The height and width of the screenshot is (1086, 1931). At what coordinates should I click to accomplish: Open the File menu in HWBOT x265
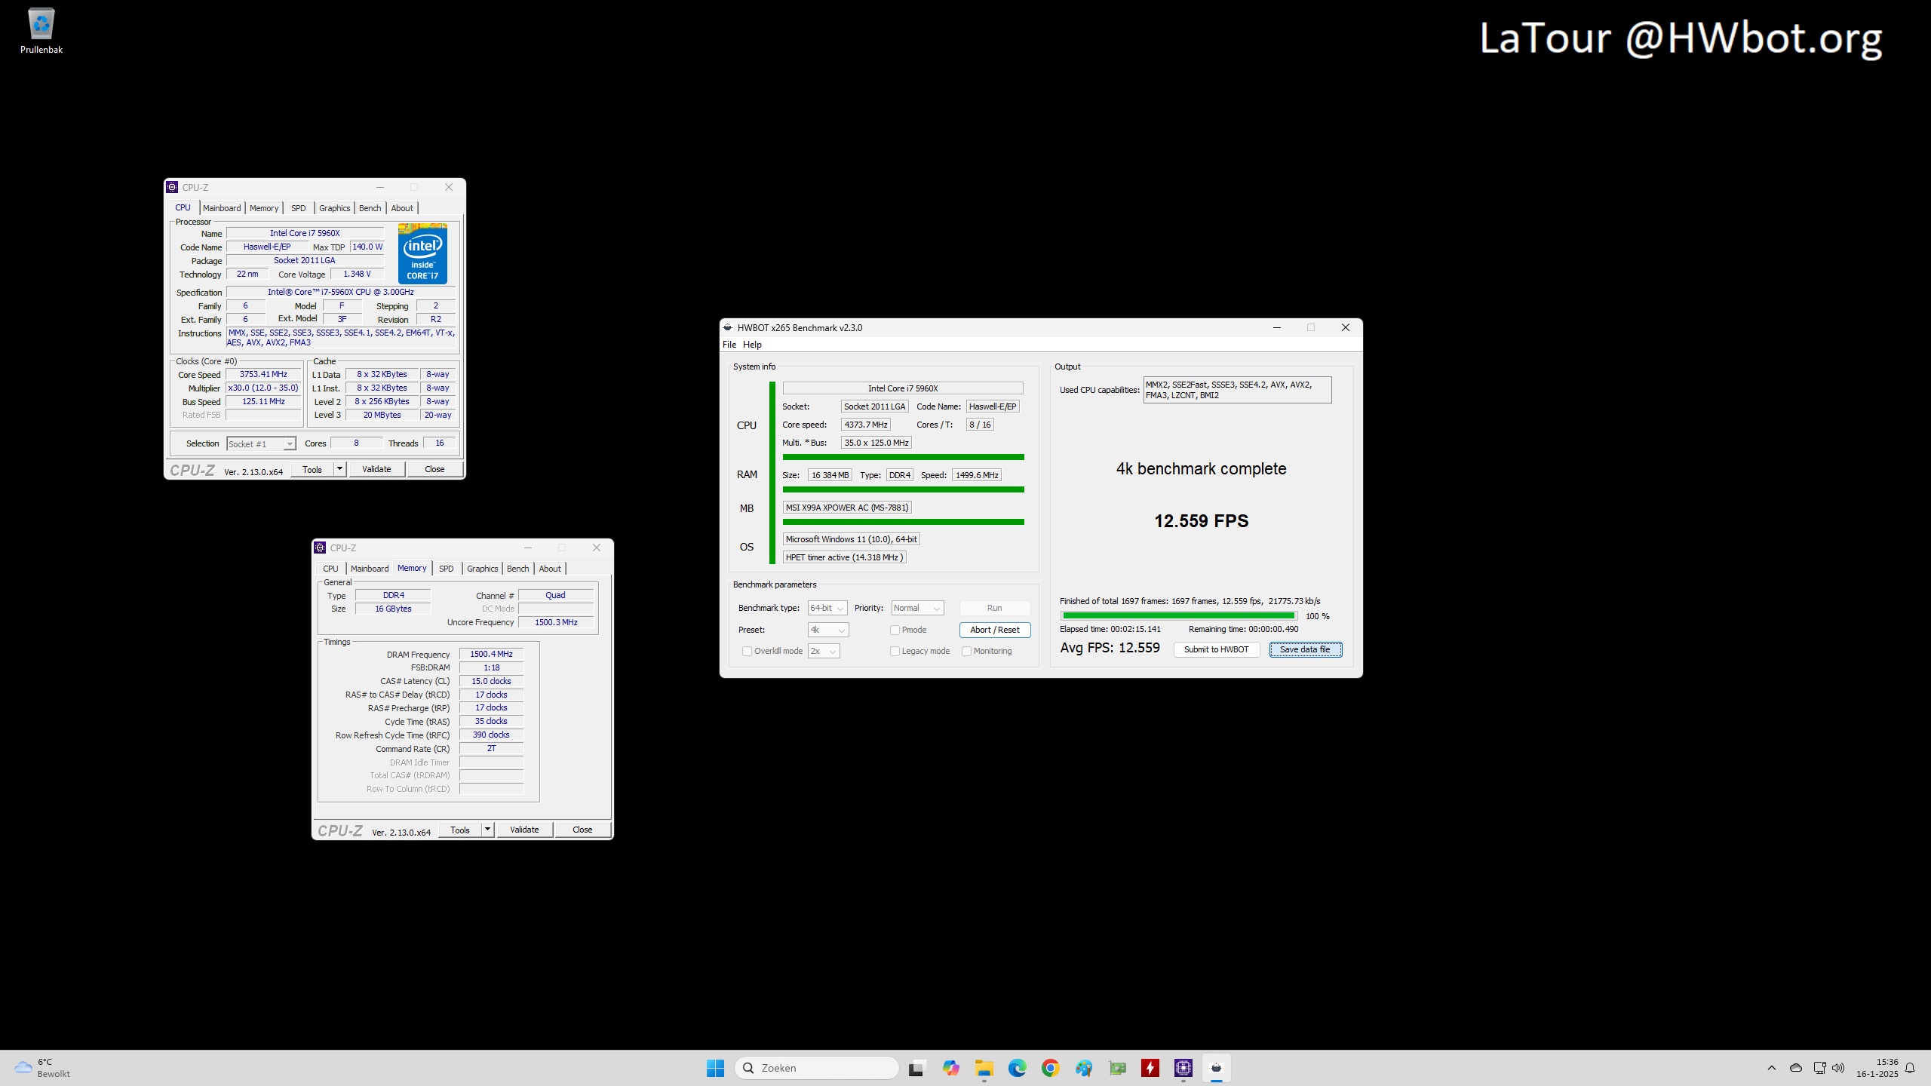pyautogui.click(x=729, y=345)
